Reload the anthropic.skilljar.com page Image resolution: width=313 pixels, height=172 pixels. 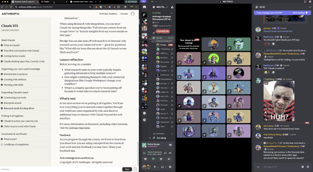11,7
